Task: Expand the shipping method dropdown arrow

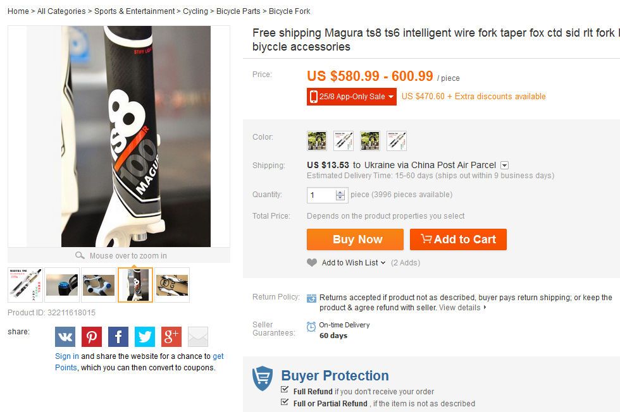Action: tap(504, 166)
